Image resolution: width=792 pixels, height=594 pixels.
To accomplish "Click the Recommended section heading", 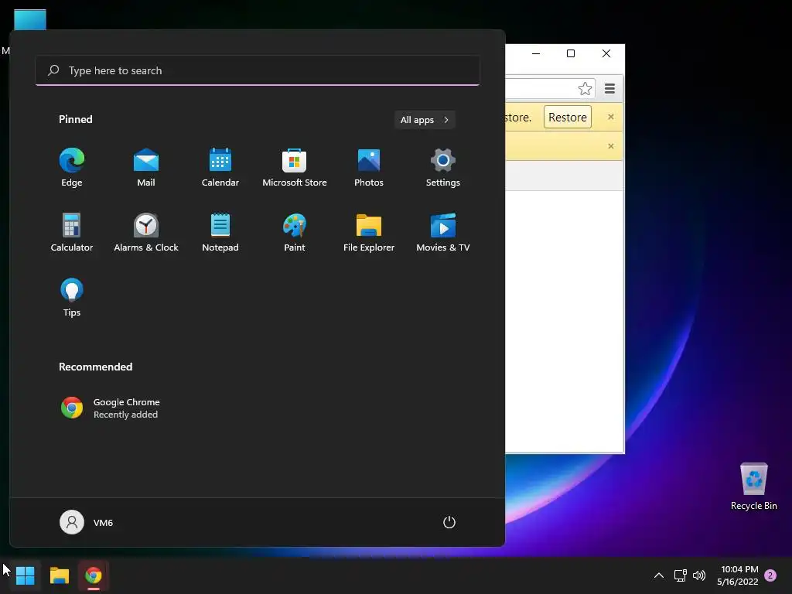I will (95, 367).
